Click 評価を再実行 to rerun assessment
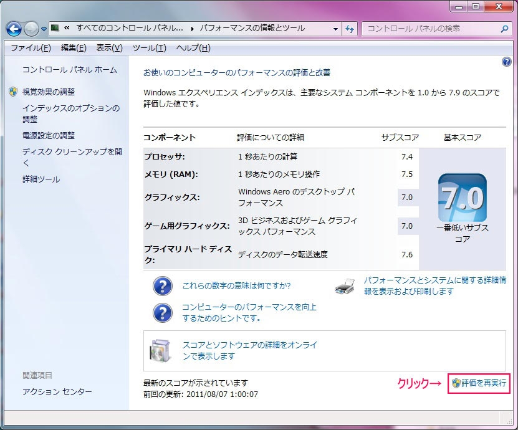The width and height of the screenshot is (518, 430). coord(479,383)
